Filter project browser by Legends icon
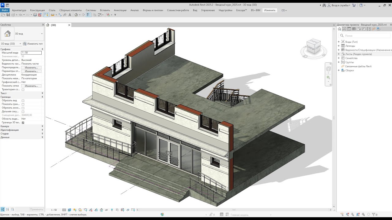 click(x=349, y=29)
